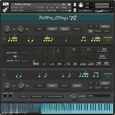Click MAP button for Pattern 1
Viewport: 115px width, 115px height.
tap(91, 31)
